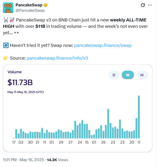The width and height of the screenshot is (157, 167).
Task: Click the Grok slash-circle icon
Action: coord(143,5)
